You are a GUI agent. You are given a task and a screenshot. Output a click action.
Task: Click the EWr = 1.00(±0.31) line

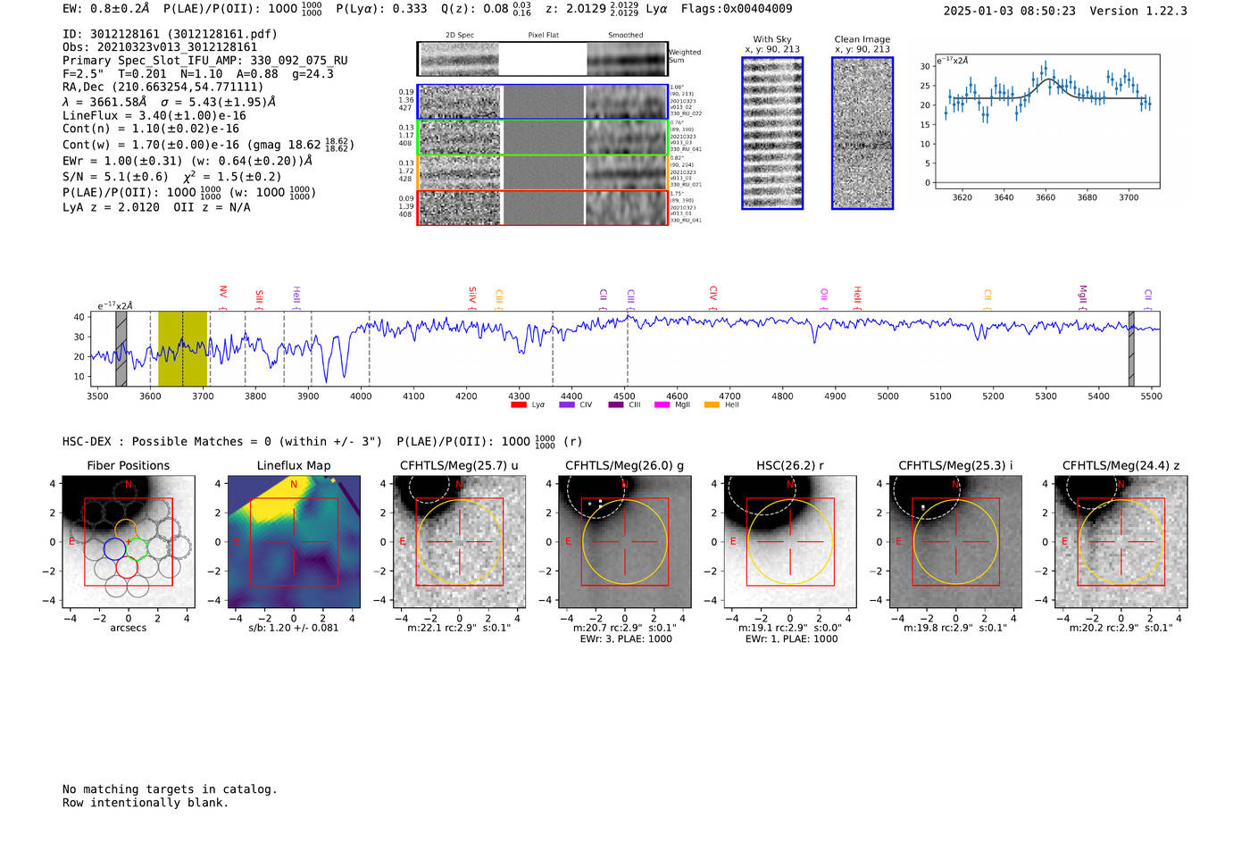187,161
